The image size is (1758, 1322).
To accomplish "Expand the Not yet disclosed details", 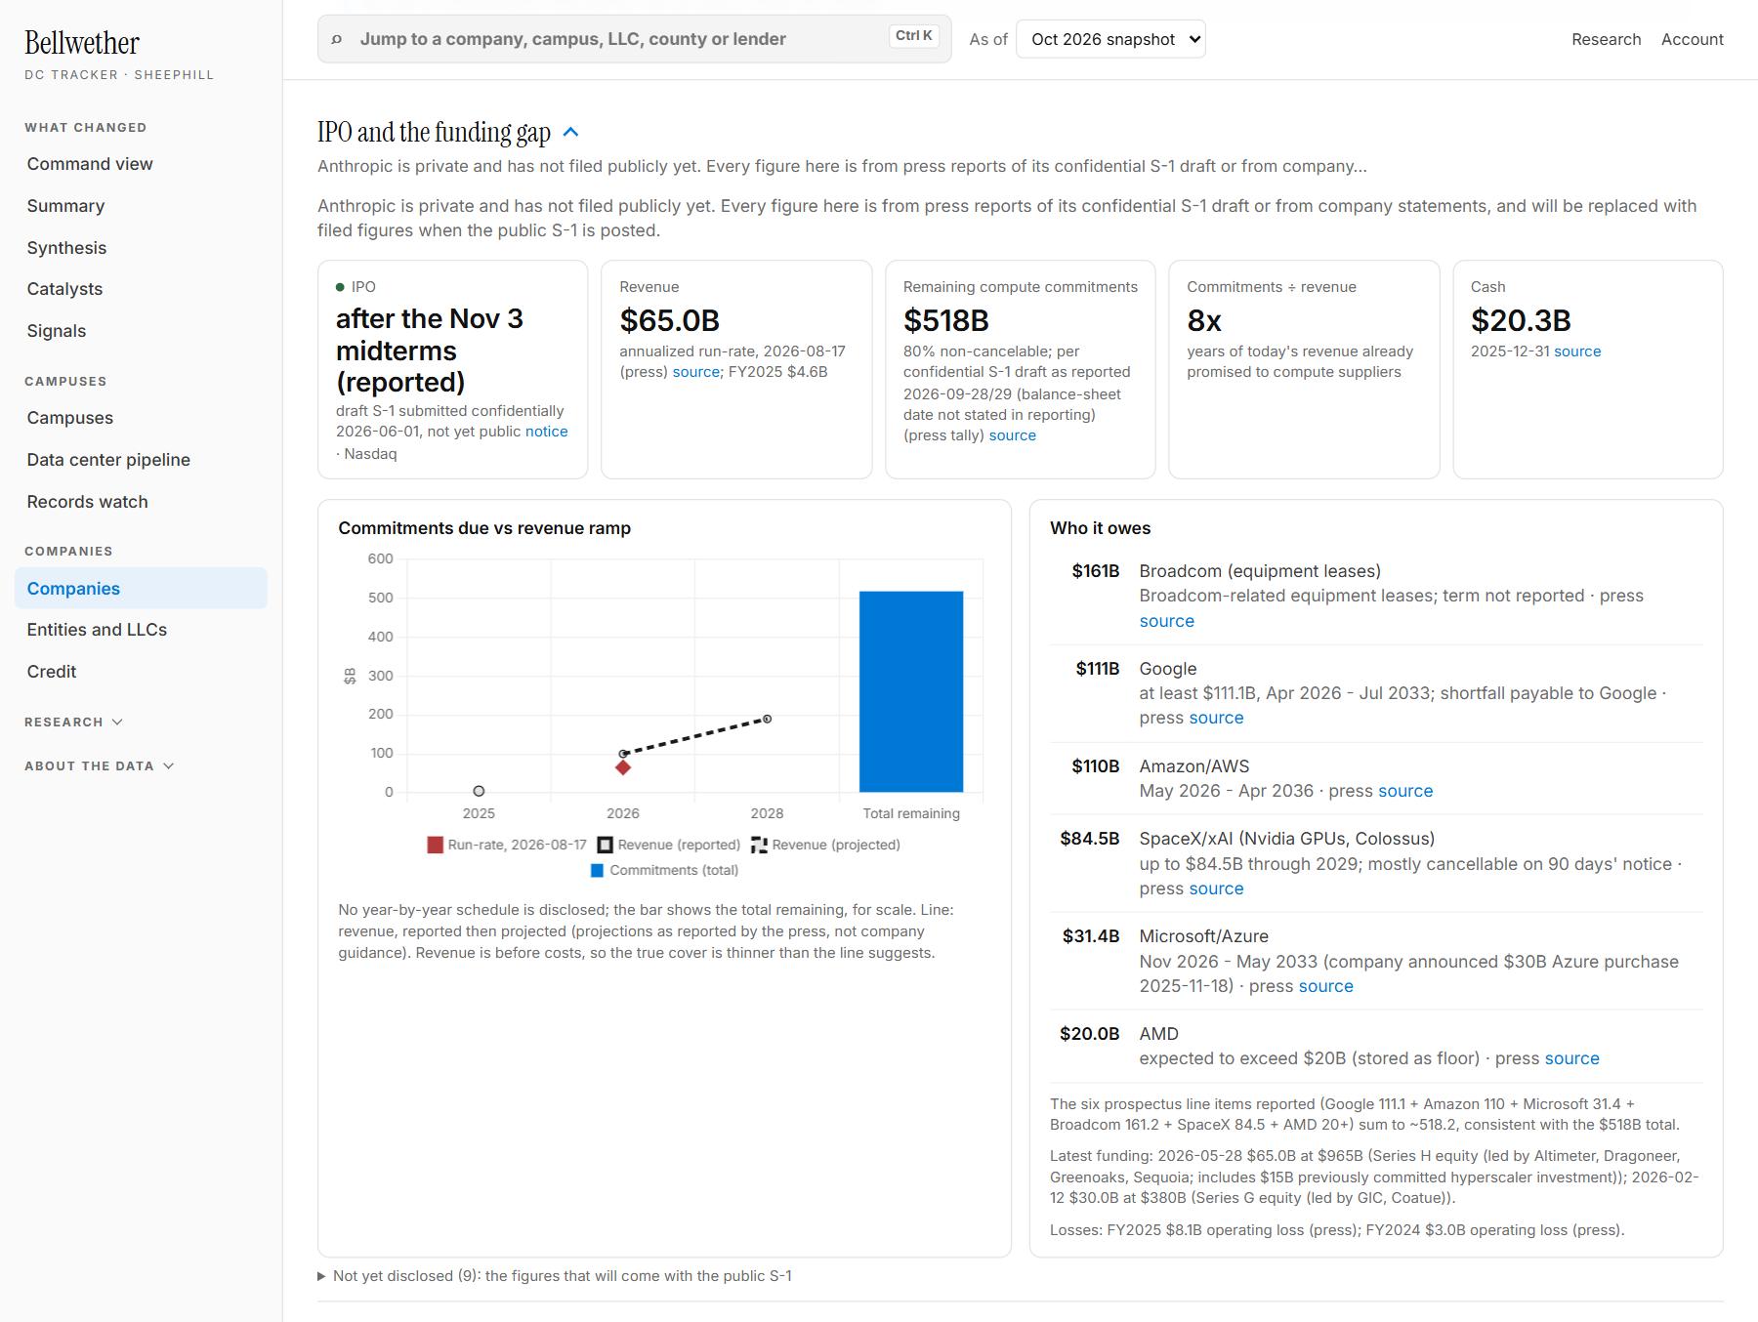I will coord(555,1275).
